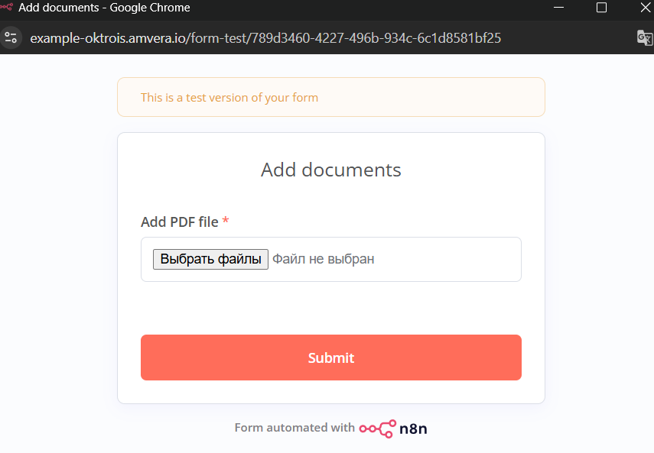
Task: Click empty area of PDF file input box
Action: (451, 259)
